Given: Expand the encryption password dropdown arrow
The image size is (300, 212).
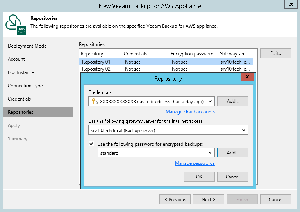Looking at the screenshot, I should [210, 152].
